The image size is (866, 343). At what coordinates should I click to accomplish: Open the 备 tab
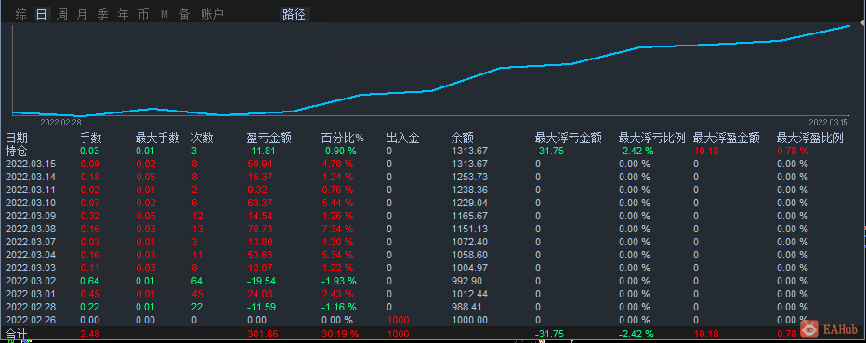(x=185, y=14)
